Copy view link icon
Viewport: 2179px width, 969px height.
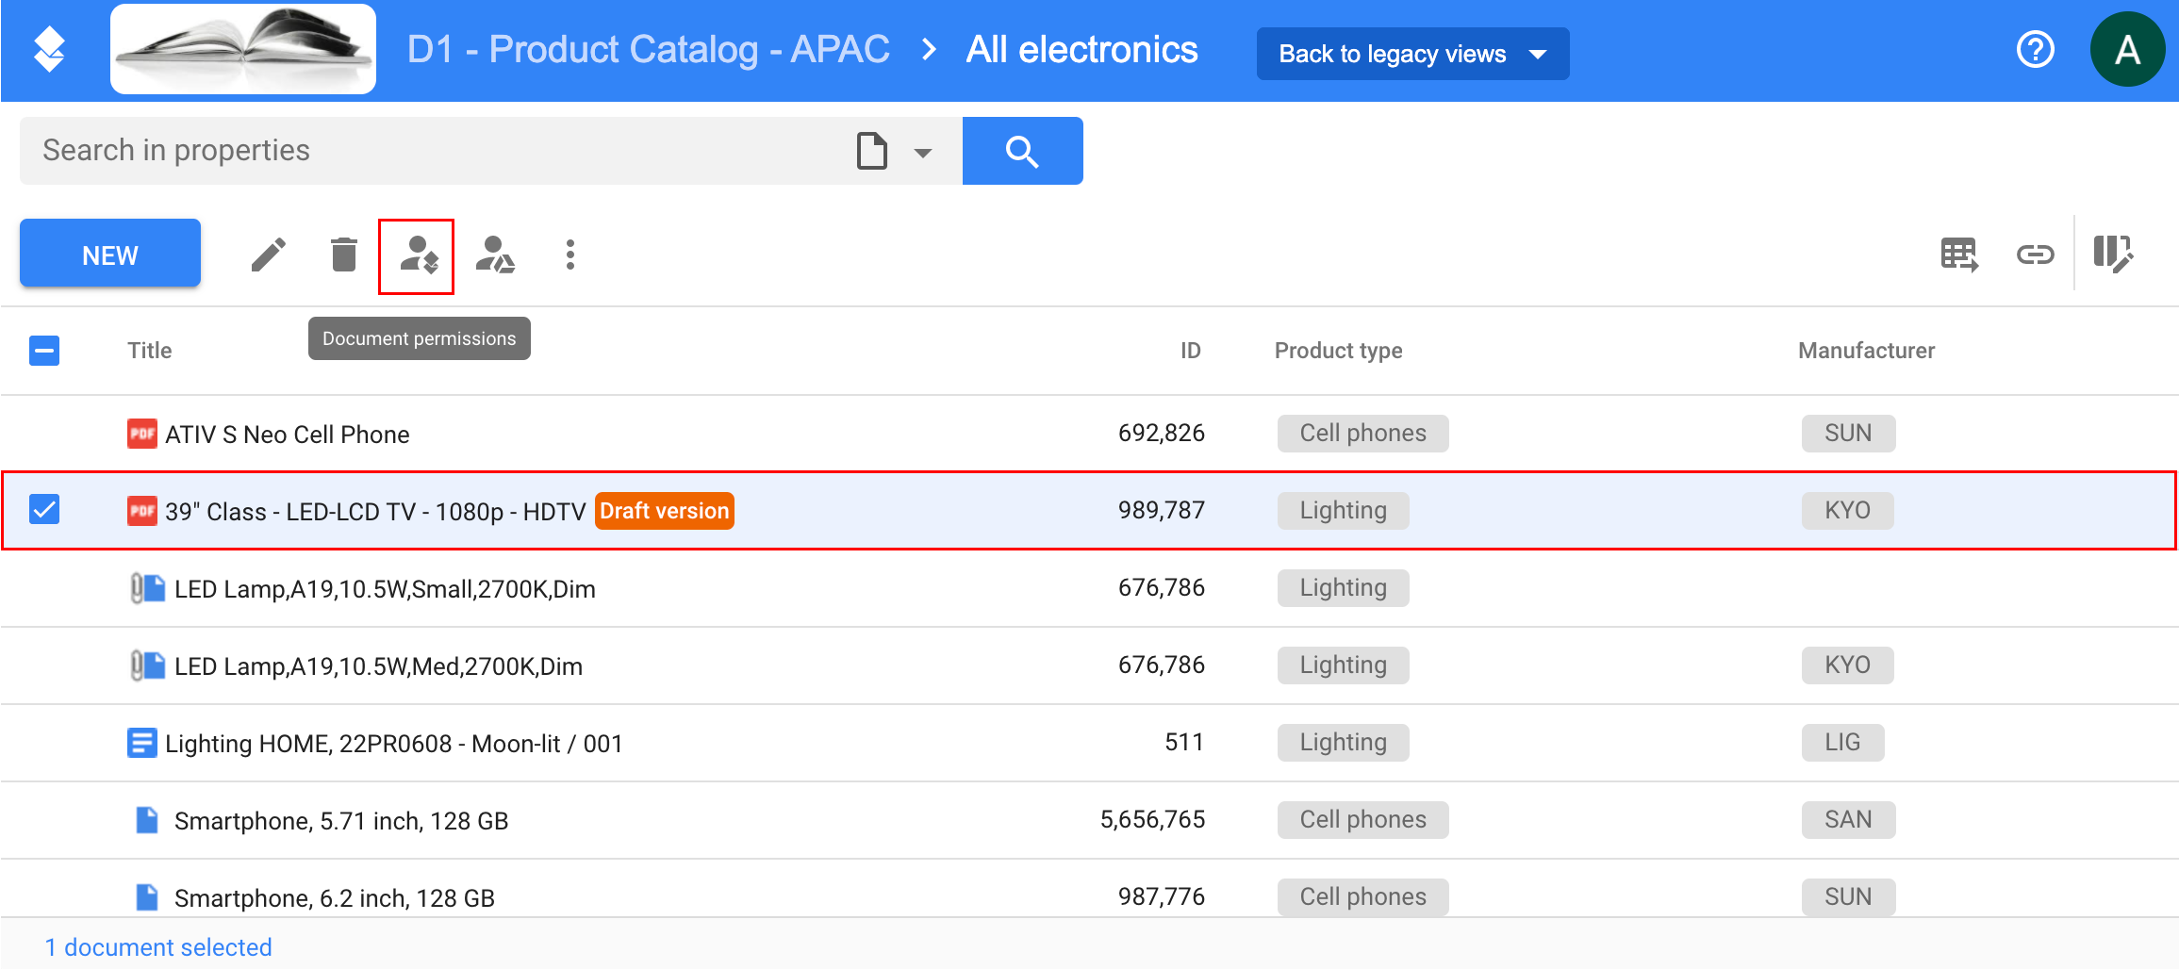2035,255
